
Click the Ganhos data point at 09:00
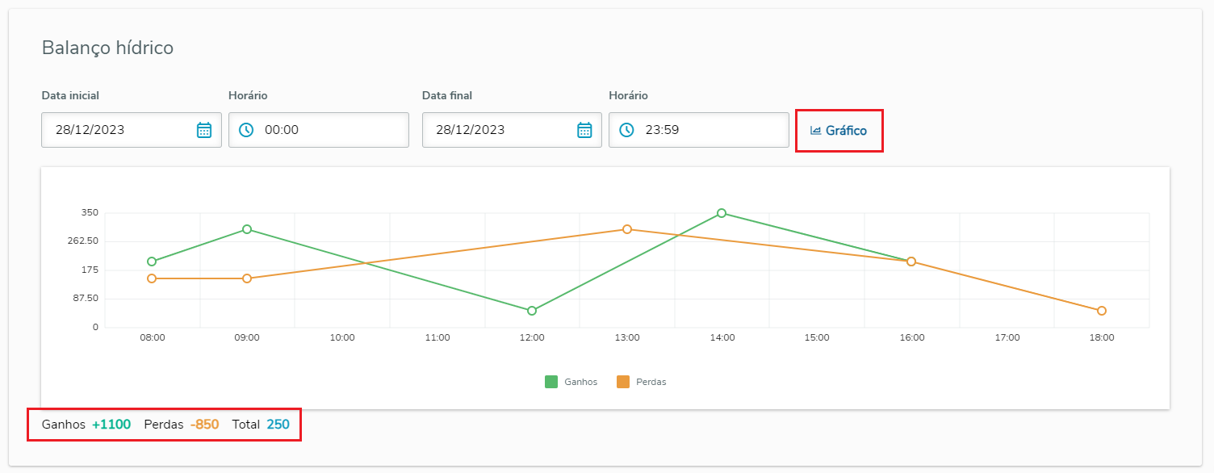[x=247, y=229]
